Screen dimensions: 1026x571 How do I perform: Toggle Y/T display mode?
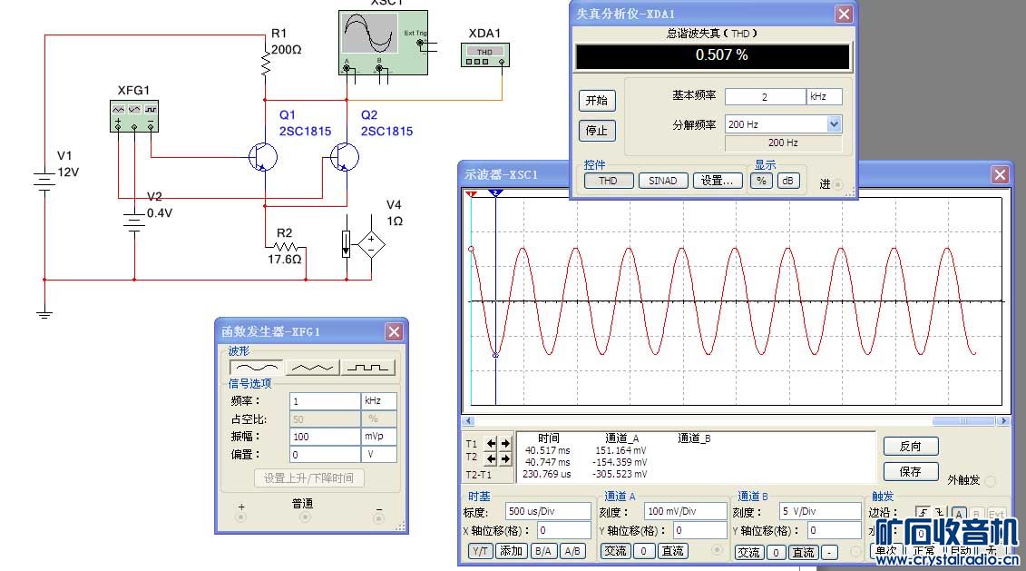click(480, 551)
